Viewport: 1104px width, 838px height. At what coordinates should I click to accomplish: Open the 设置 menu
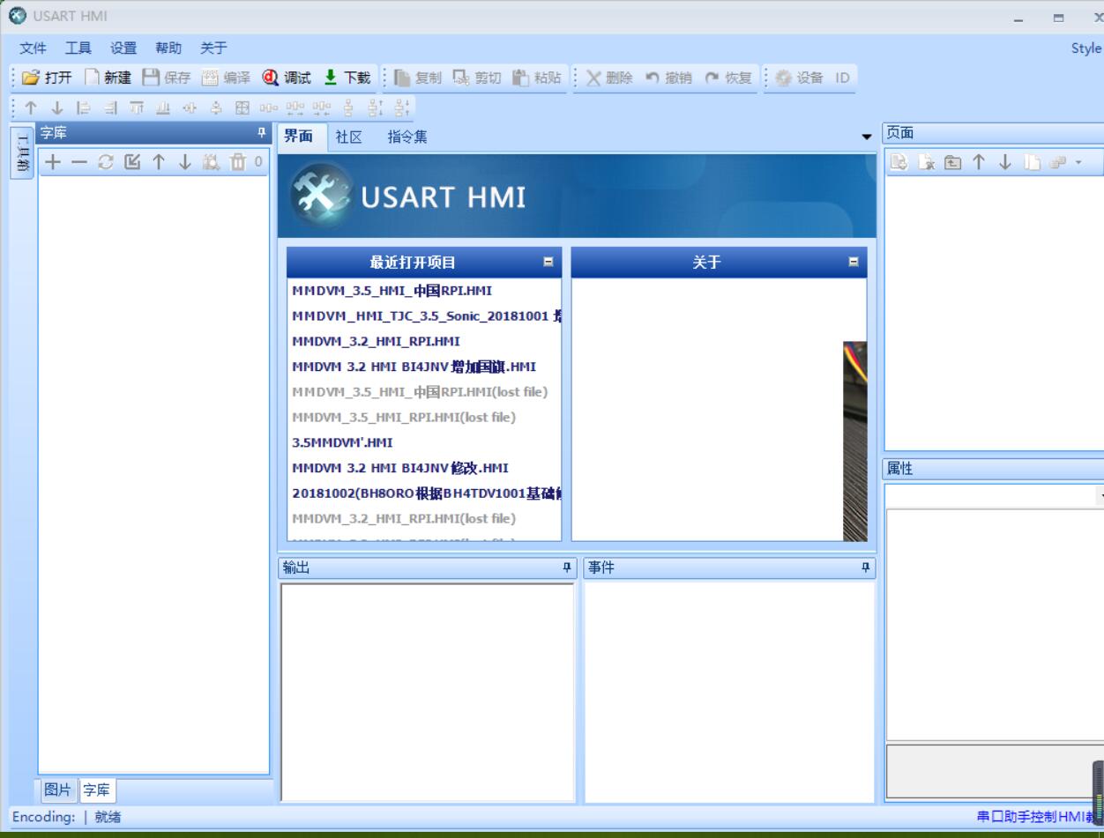coord(123,48)
